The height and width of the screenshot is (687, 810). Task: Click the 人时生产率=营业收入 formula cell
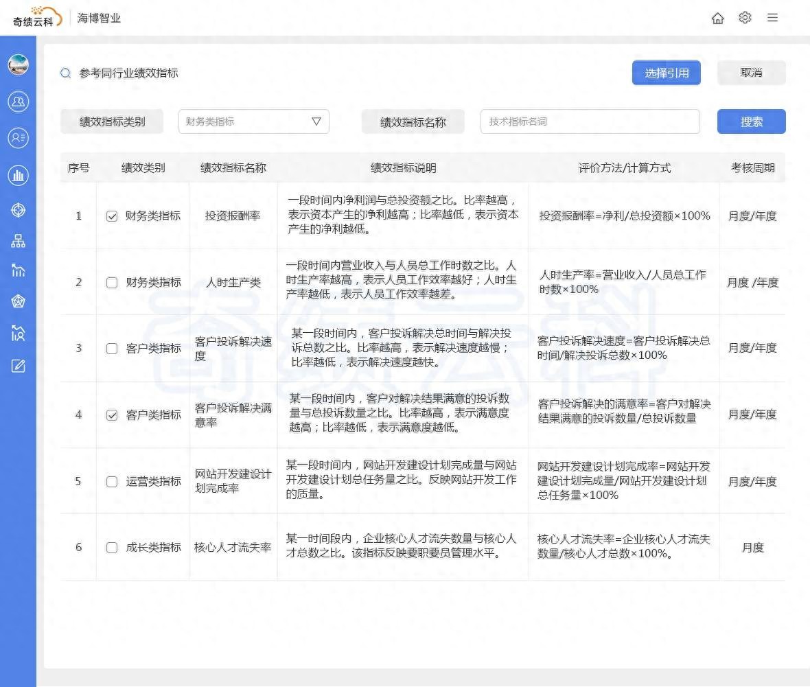[x=623, y=282]
